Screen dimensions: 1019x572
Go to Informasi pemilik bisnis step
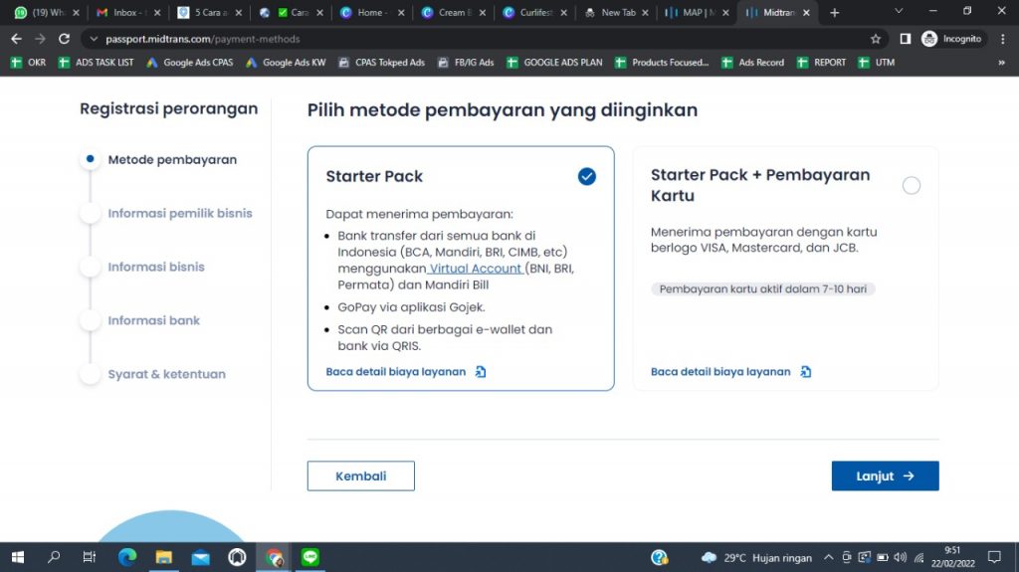[x=180, y=213]
